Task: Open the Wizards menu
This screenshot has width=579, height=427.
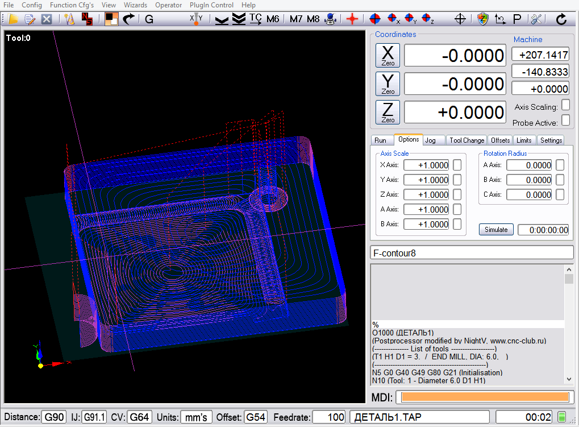Action: (x=135, y=5)
